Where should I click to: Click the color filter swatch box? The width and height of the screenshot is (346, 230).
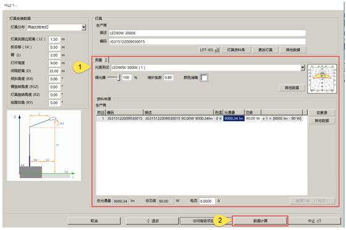click(x=204, y=78)
